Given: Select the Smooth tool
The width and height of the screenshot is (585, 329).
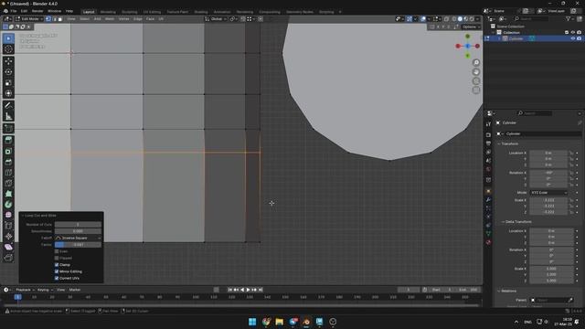Looking at the screenshot, I should (8, 216).
